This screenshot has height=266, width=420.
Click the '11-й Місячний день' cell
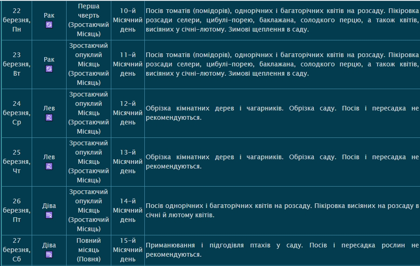click(128, 64)
